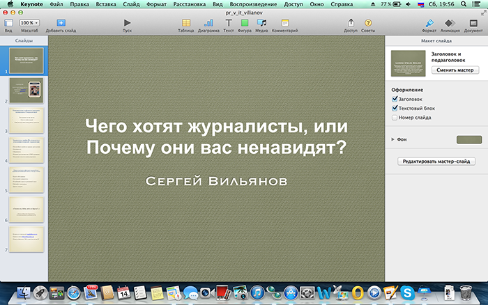Open the Формат menu in menu bar
The image size is (488, 305).
pos(156,4)
